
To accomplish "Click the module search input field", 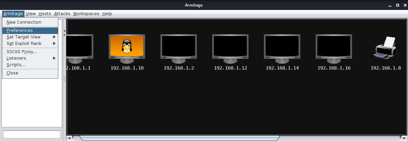I will coord(31,134).
